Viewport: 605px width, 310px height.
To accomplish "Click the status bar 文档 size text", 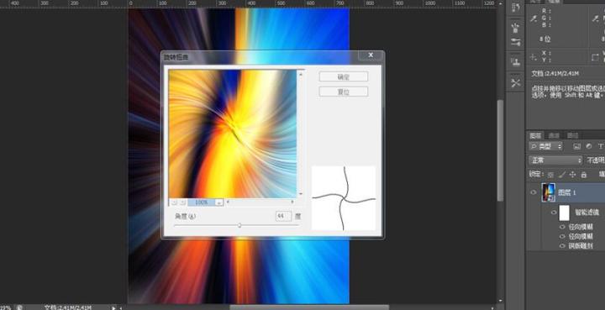I will coord(67,307).
